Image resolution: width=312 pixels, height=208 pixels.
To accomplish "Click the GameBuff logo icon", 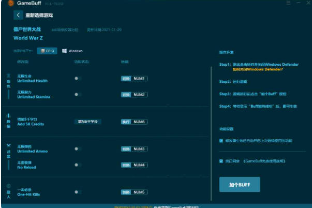I will coord(11,3).
